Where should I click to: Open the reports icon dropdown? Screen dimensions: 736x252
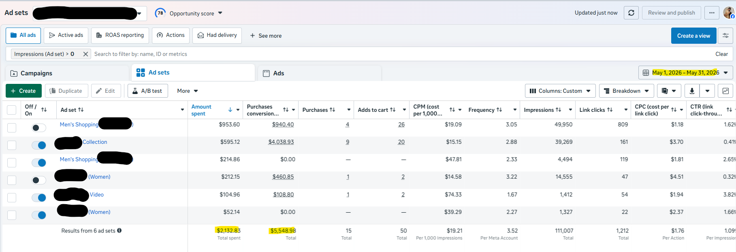pos(669,91)
